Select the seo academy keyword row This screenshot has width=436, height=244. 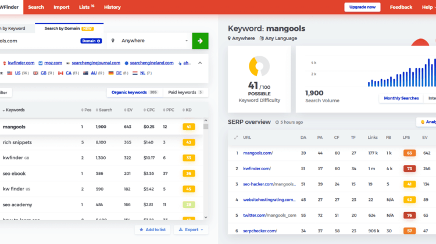click(x=102, y=204)
